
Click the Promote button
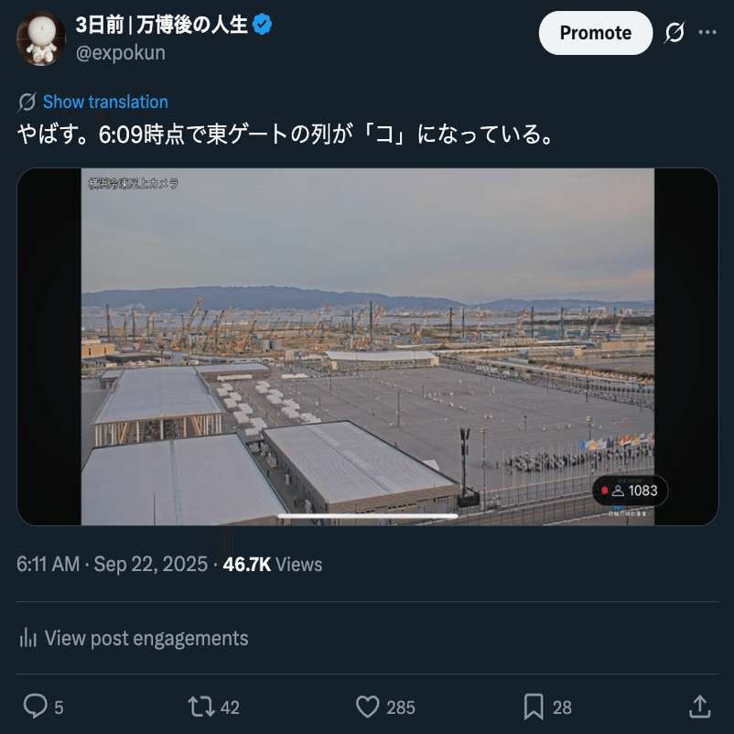point(596,33)
